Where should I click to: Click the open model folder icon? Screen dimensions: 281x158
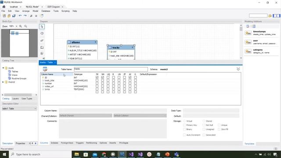(x=9, y=16)
